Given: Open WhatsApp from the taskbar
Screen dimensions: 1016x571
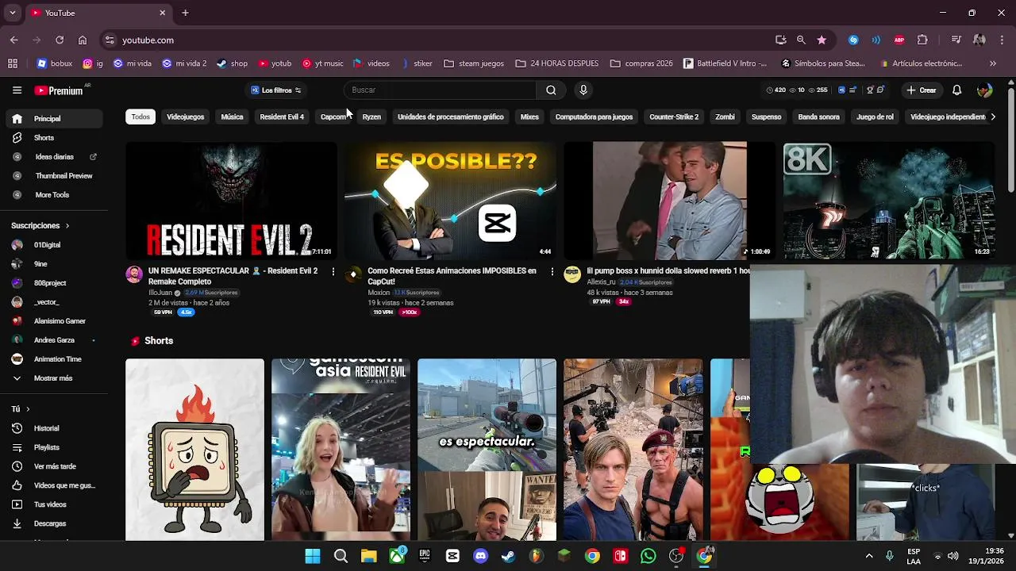Looking at the screenshot, I should (648, 556).
